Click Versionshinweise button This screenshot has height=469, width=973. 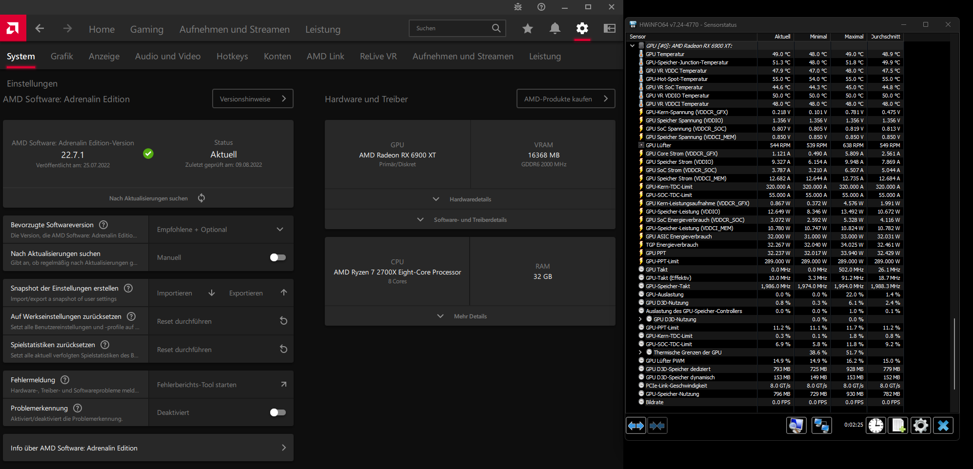253,98
